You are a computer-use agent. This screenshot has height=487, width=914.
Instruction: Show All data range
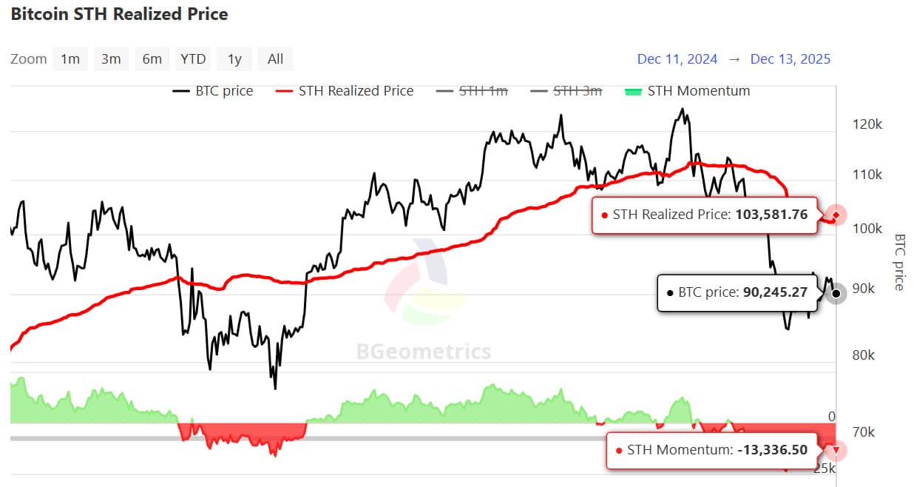click(275, 58)
